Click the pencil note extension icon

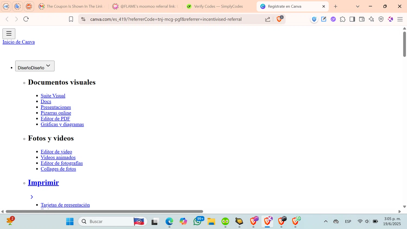pyautogui.click(x=324, y=19)
